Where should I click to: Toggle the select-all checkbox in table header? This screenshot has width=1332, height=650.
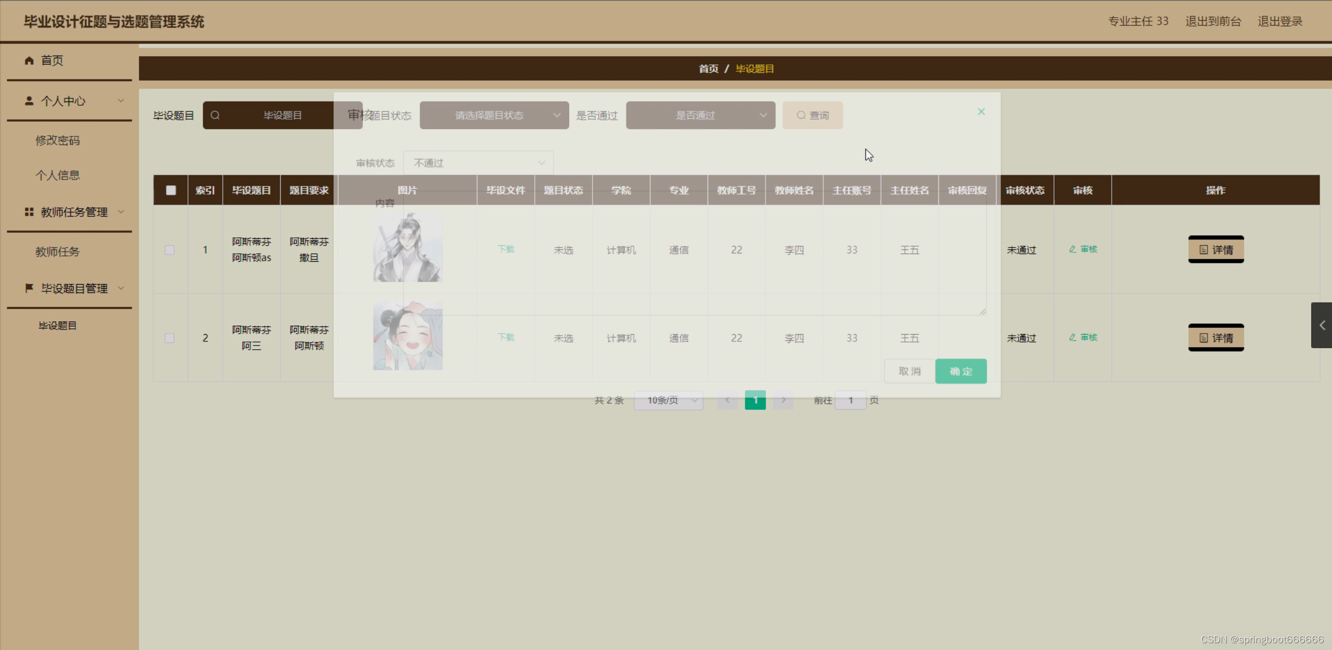pyautogui.click(x=171, y=190)
